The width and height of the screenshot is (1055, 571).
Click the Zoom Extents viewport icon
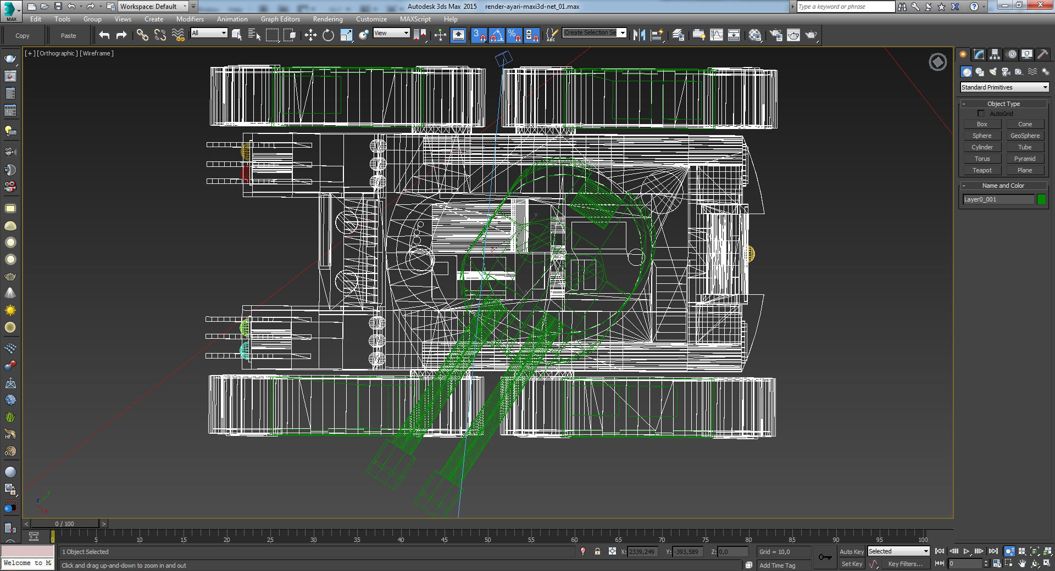coord(1035,551)
